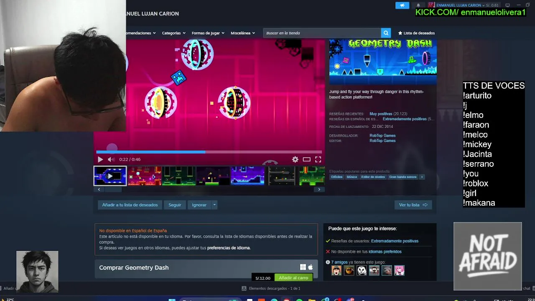Expand the Formas de jugar menu
535x301 pixels.
tap(208, 33)
